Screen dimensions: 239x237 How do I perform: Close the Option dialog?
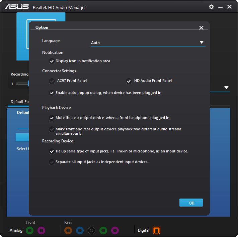point(201,27)
